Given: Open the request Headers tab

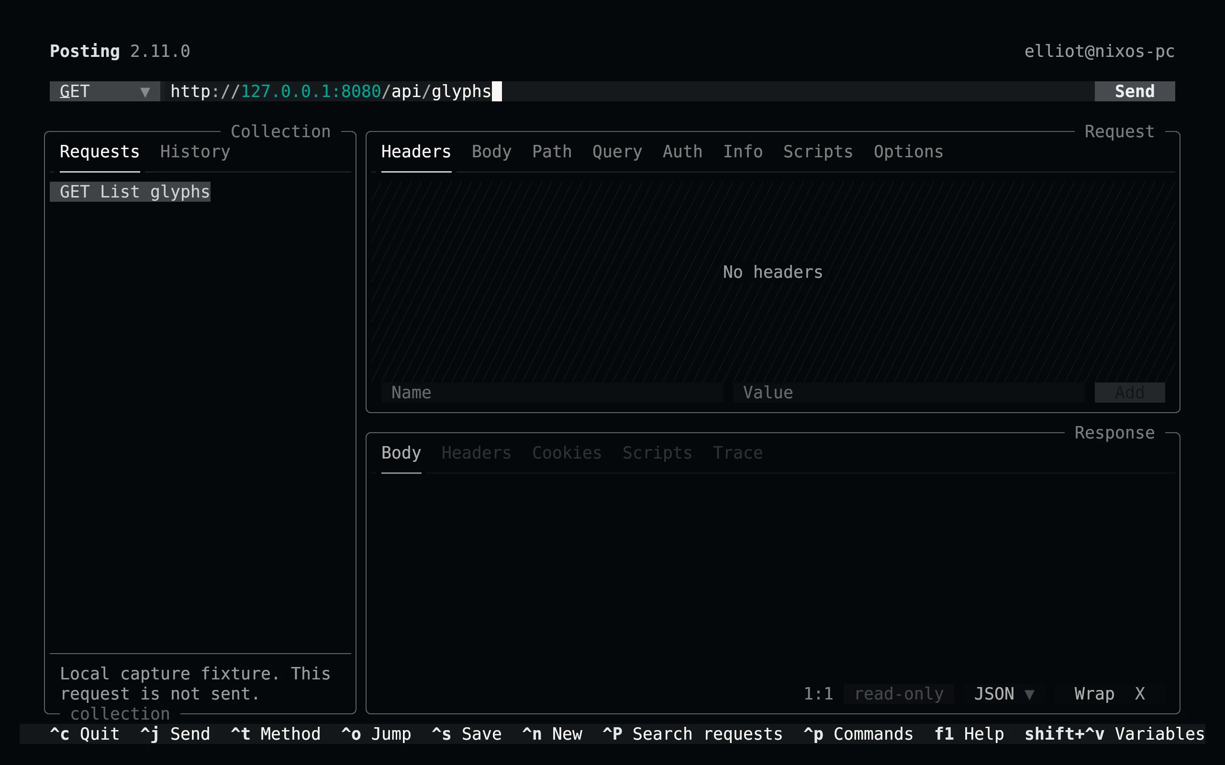Looking at the screenshot, I should pos(416,152).
